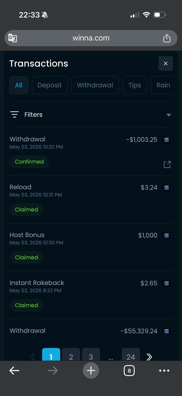This screenshot has height=396, width=182.
Task: Expand the Filters dropdown arrow
Action: (169, 115)
